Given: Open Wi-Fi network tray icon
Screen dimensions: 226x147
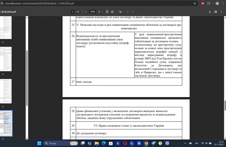Looking at the screenshot, I should (x=202, y=143).
